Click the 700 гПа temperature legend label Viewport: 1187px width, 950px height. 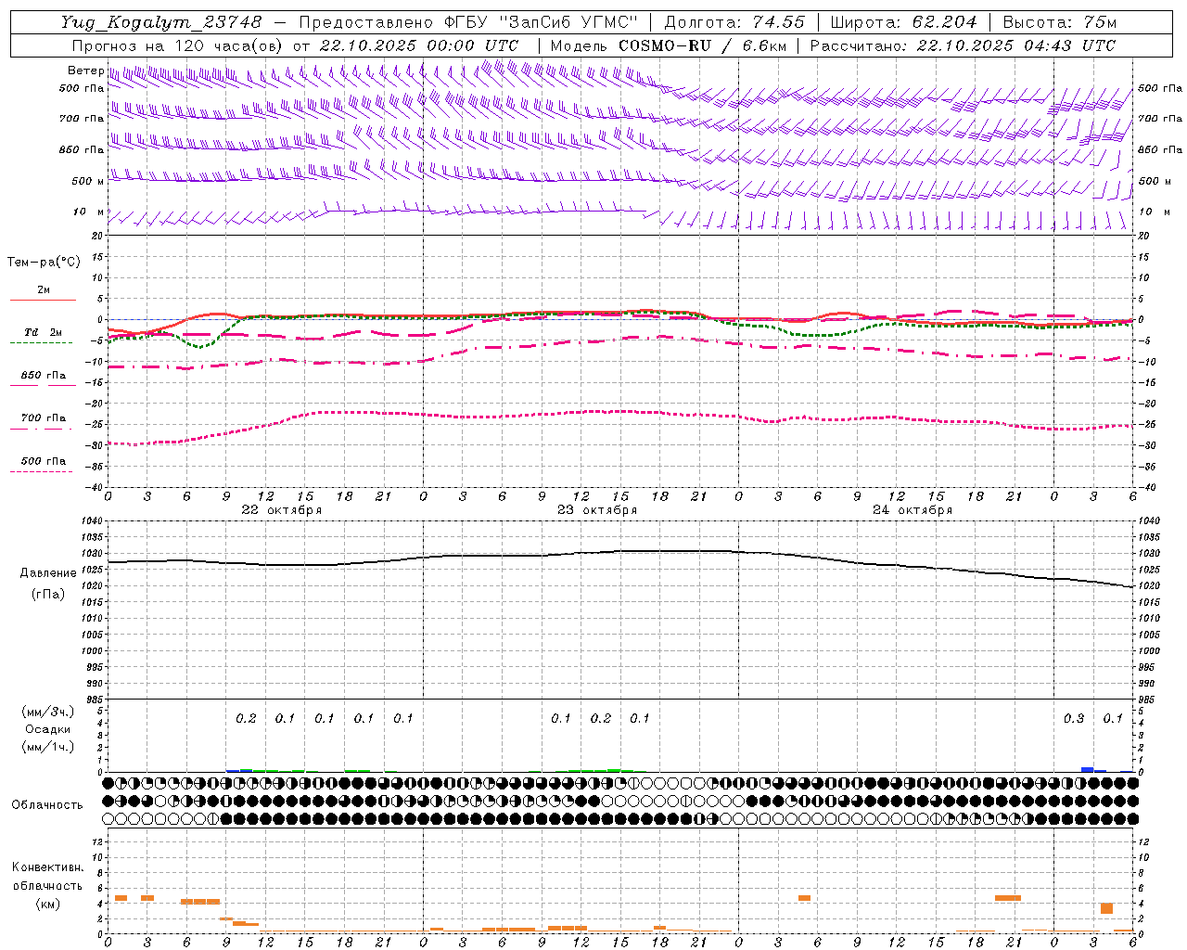(44, 418)
